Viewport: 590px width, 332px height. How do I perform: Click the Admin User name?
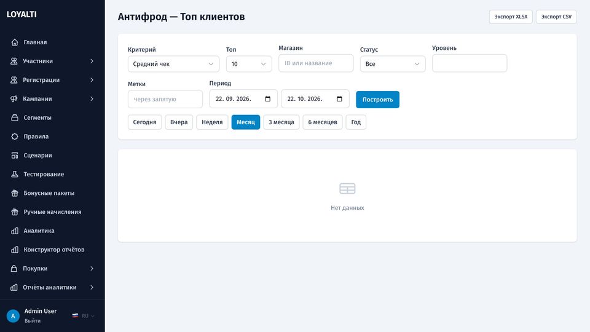[x=41, y=311]
